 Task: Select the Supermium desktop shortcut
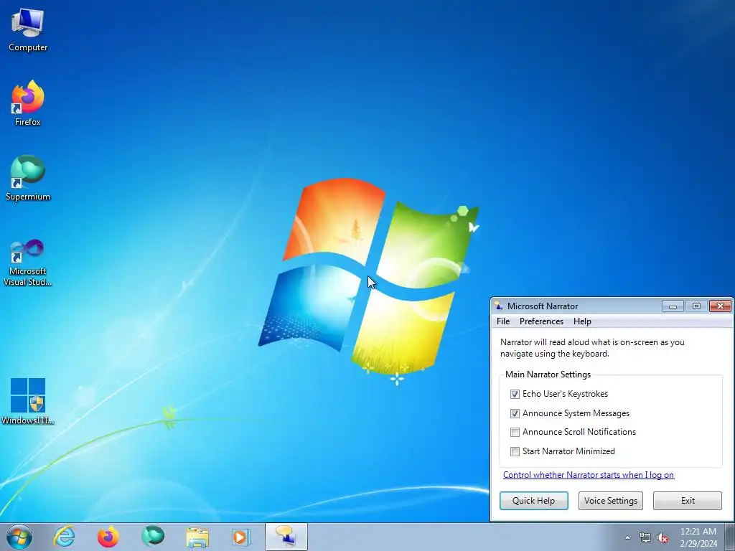pos(28,178)
